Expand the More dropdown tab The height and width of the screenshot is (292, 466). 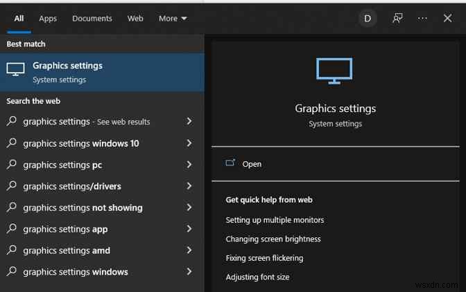[x=173, y=19]
